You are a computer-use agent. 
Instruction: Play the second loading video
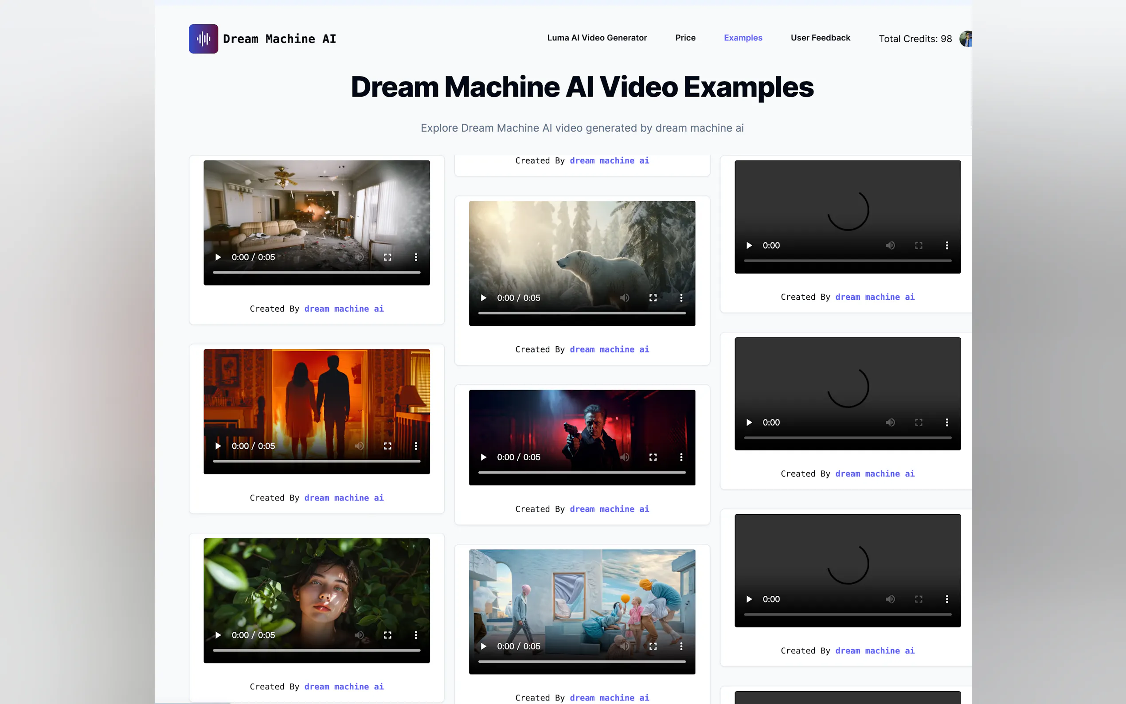[749, 422]
